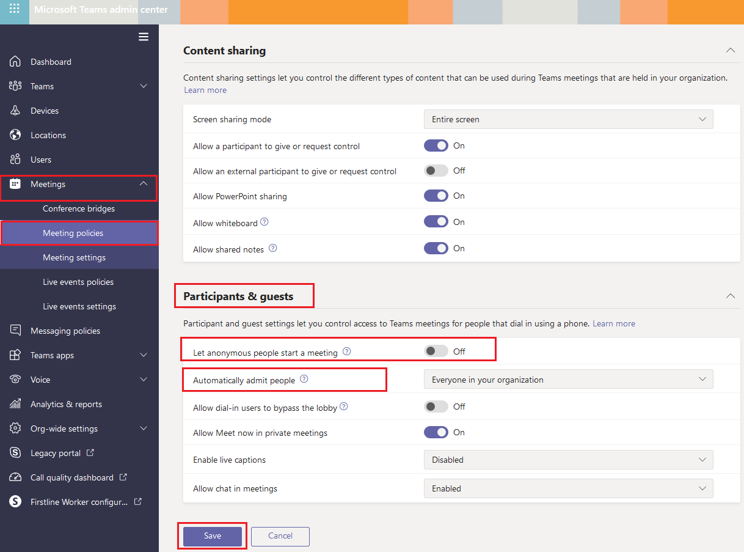Expand the Teams menu chevron

pos(144,86)
